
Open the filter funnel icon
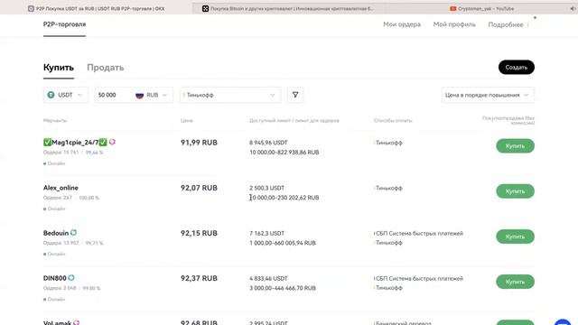(x=295, y=95)
